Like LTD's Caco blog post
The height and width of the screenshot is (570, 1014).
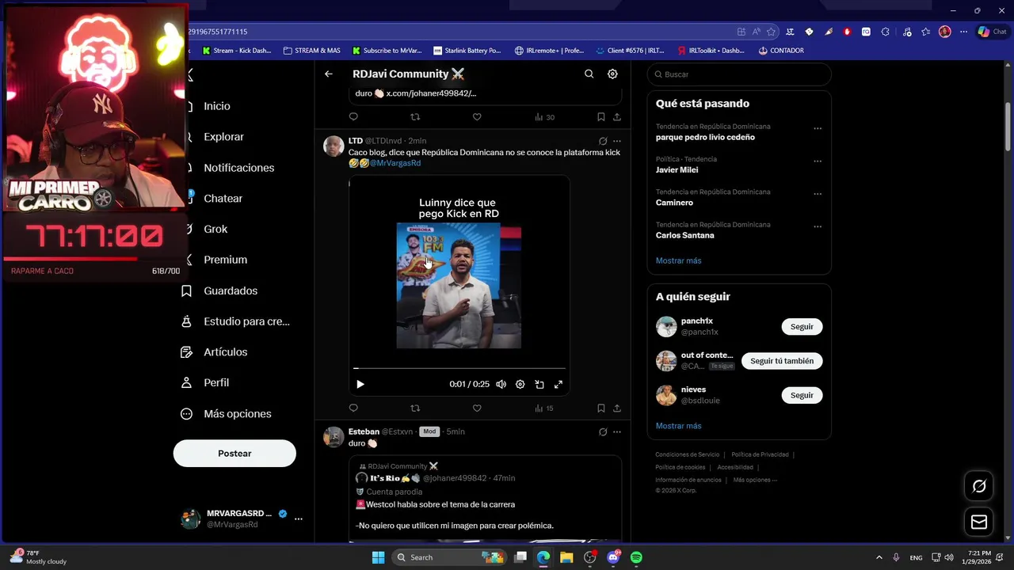click(x=477, y=408)
